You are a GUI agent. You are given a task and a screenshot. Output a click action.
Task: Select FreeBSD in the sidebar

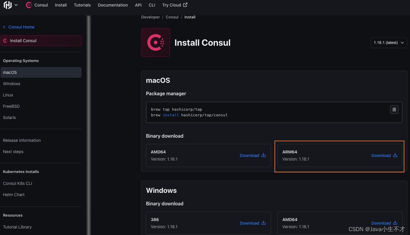pyautogui.click(x=11, y=106)
